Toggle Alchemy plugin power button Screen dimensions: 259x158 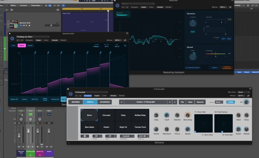(x=71, y=94)
